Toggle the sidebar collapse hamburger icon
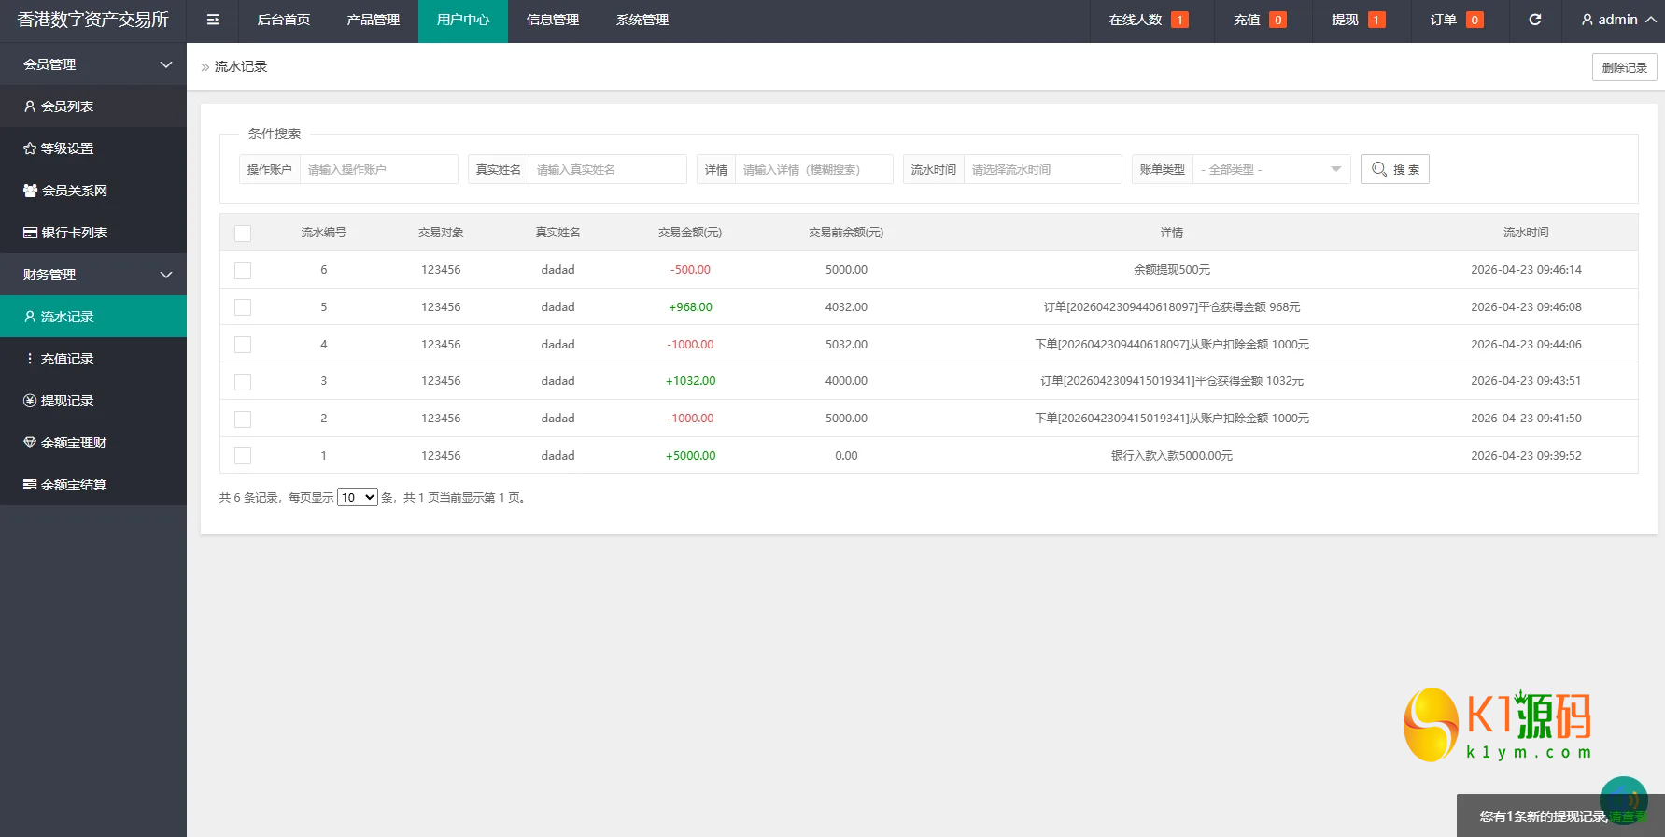The height and width of the screenshot is (837, 1665). pyautogui.click(x=213, y=20)
